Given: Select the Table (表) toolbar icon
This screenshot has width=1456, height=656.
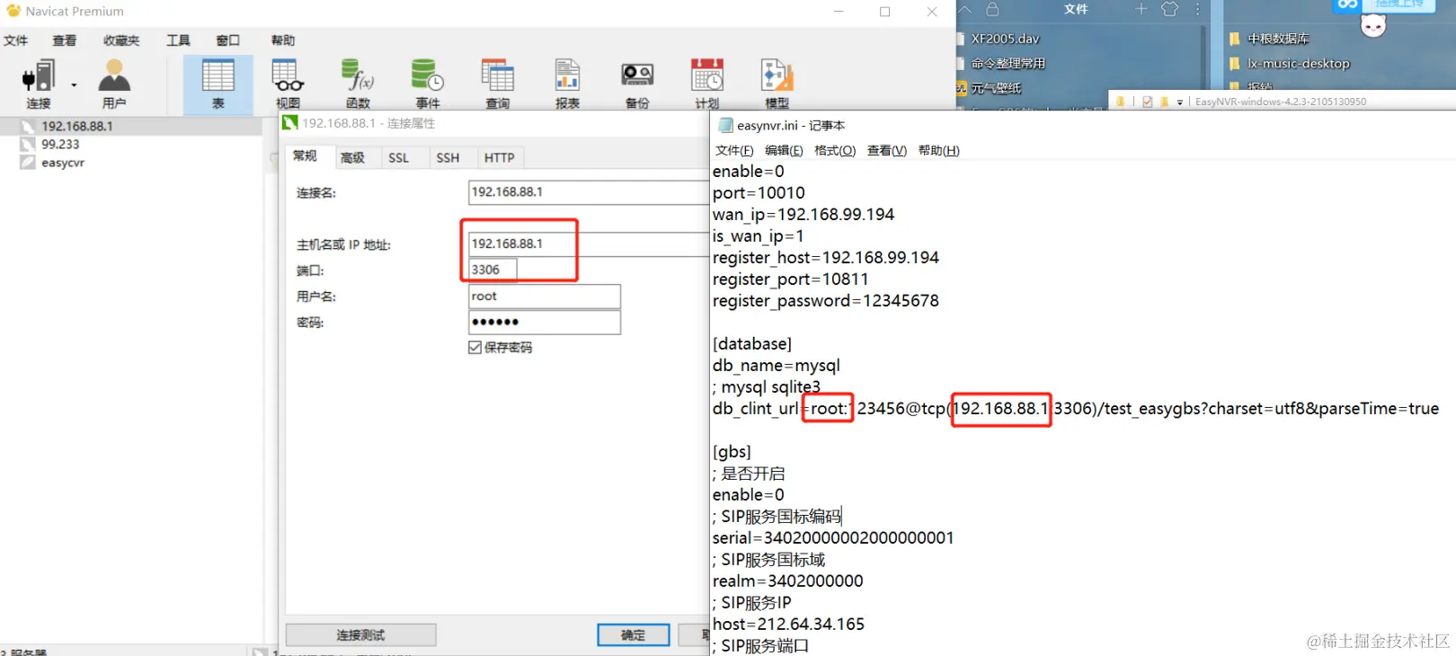Looking at the screenshot, I should click(218, 84).
